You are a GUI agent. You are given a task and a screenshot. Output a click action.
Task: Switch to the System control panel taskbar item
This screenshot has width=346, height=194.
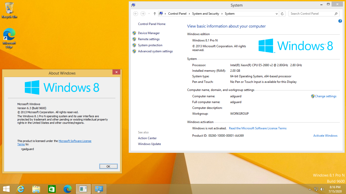coord(99,189)
